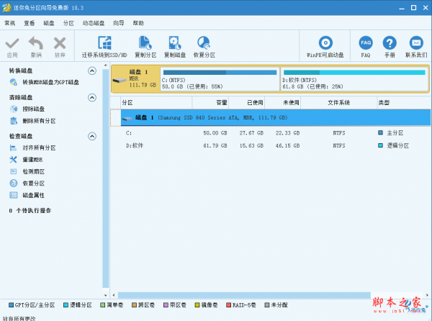Select Rebuild MBR (重建MBR) in sidebar
This screenshot has height=321, width=432.
click(x=32, y=160)
